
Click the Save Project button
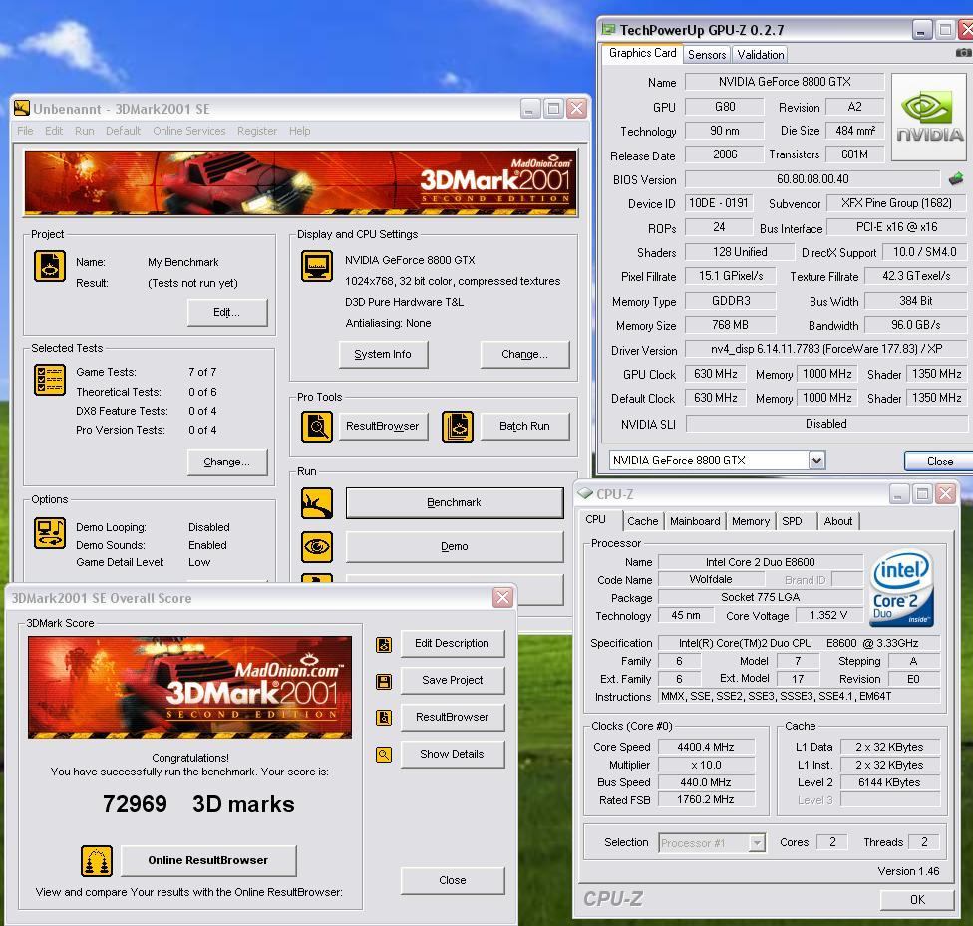point(452,680)
